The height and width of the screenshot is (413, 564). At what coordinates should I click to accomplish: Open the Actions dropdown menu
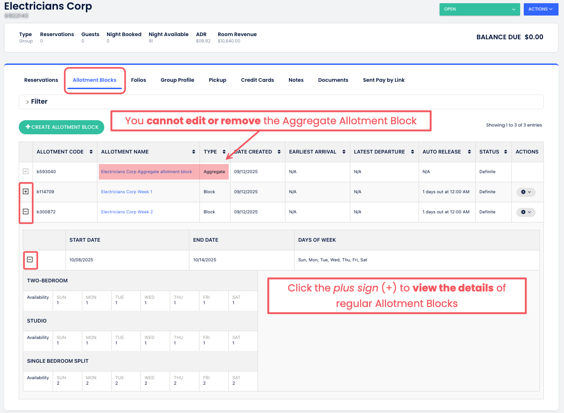(x=541, y=9)
